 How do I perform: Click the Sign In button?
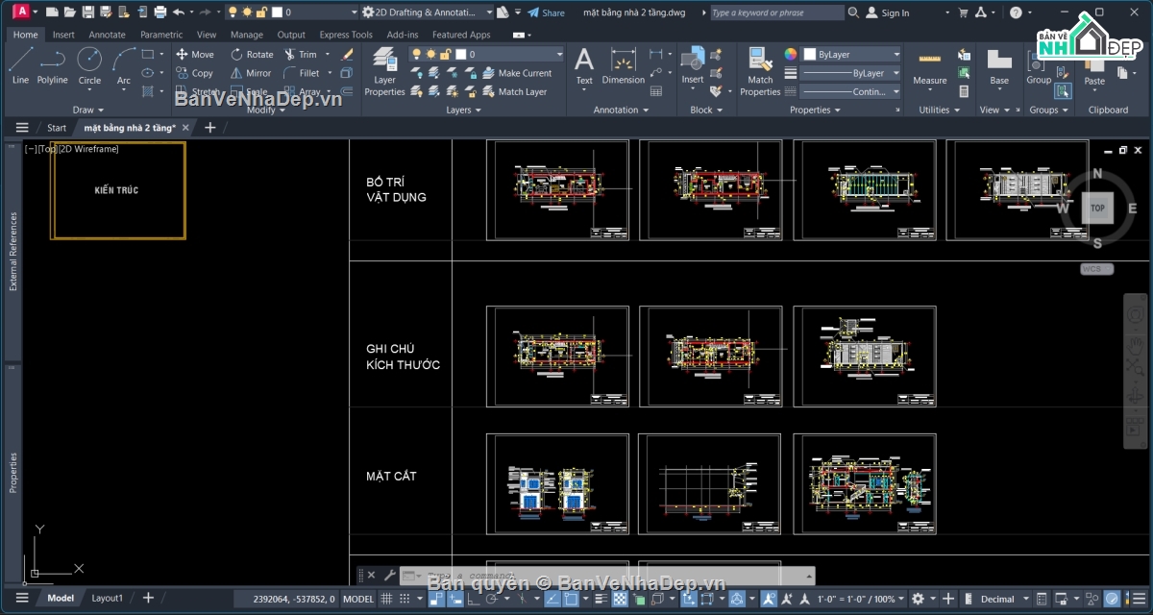click(x=888, y=12)
